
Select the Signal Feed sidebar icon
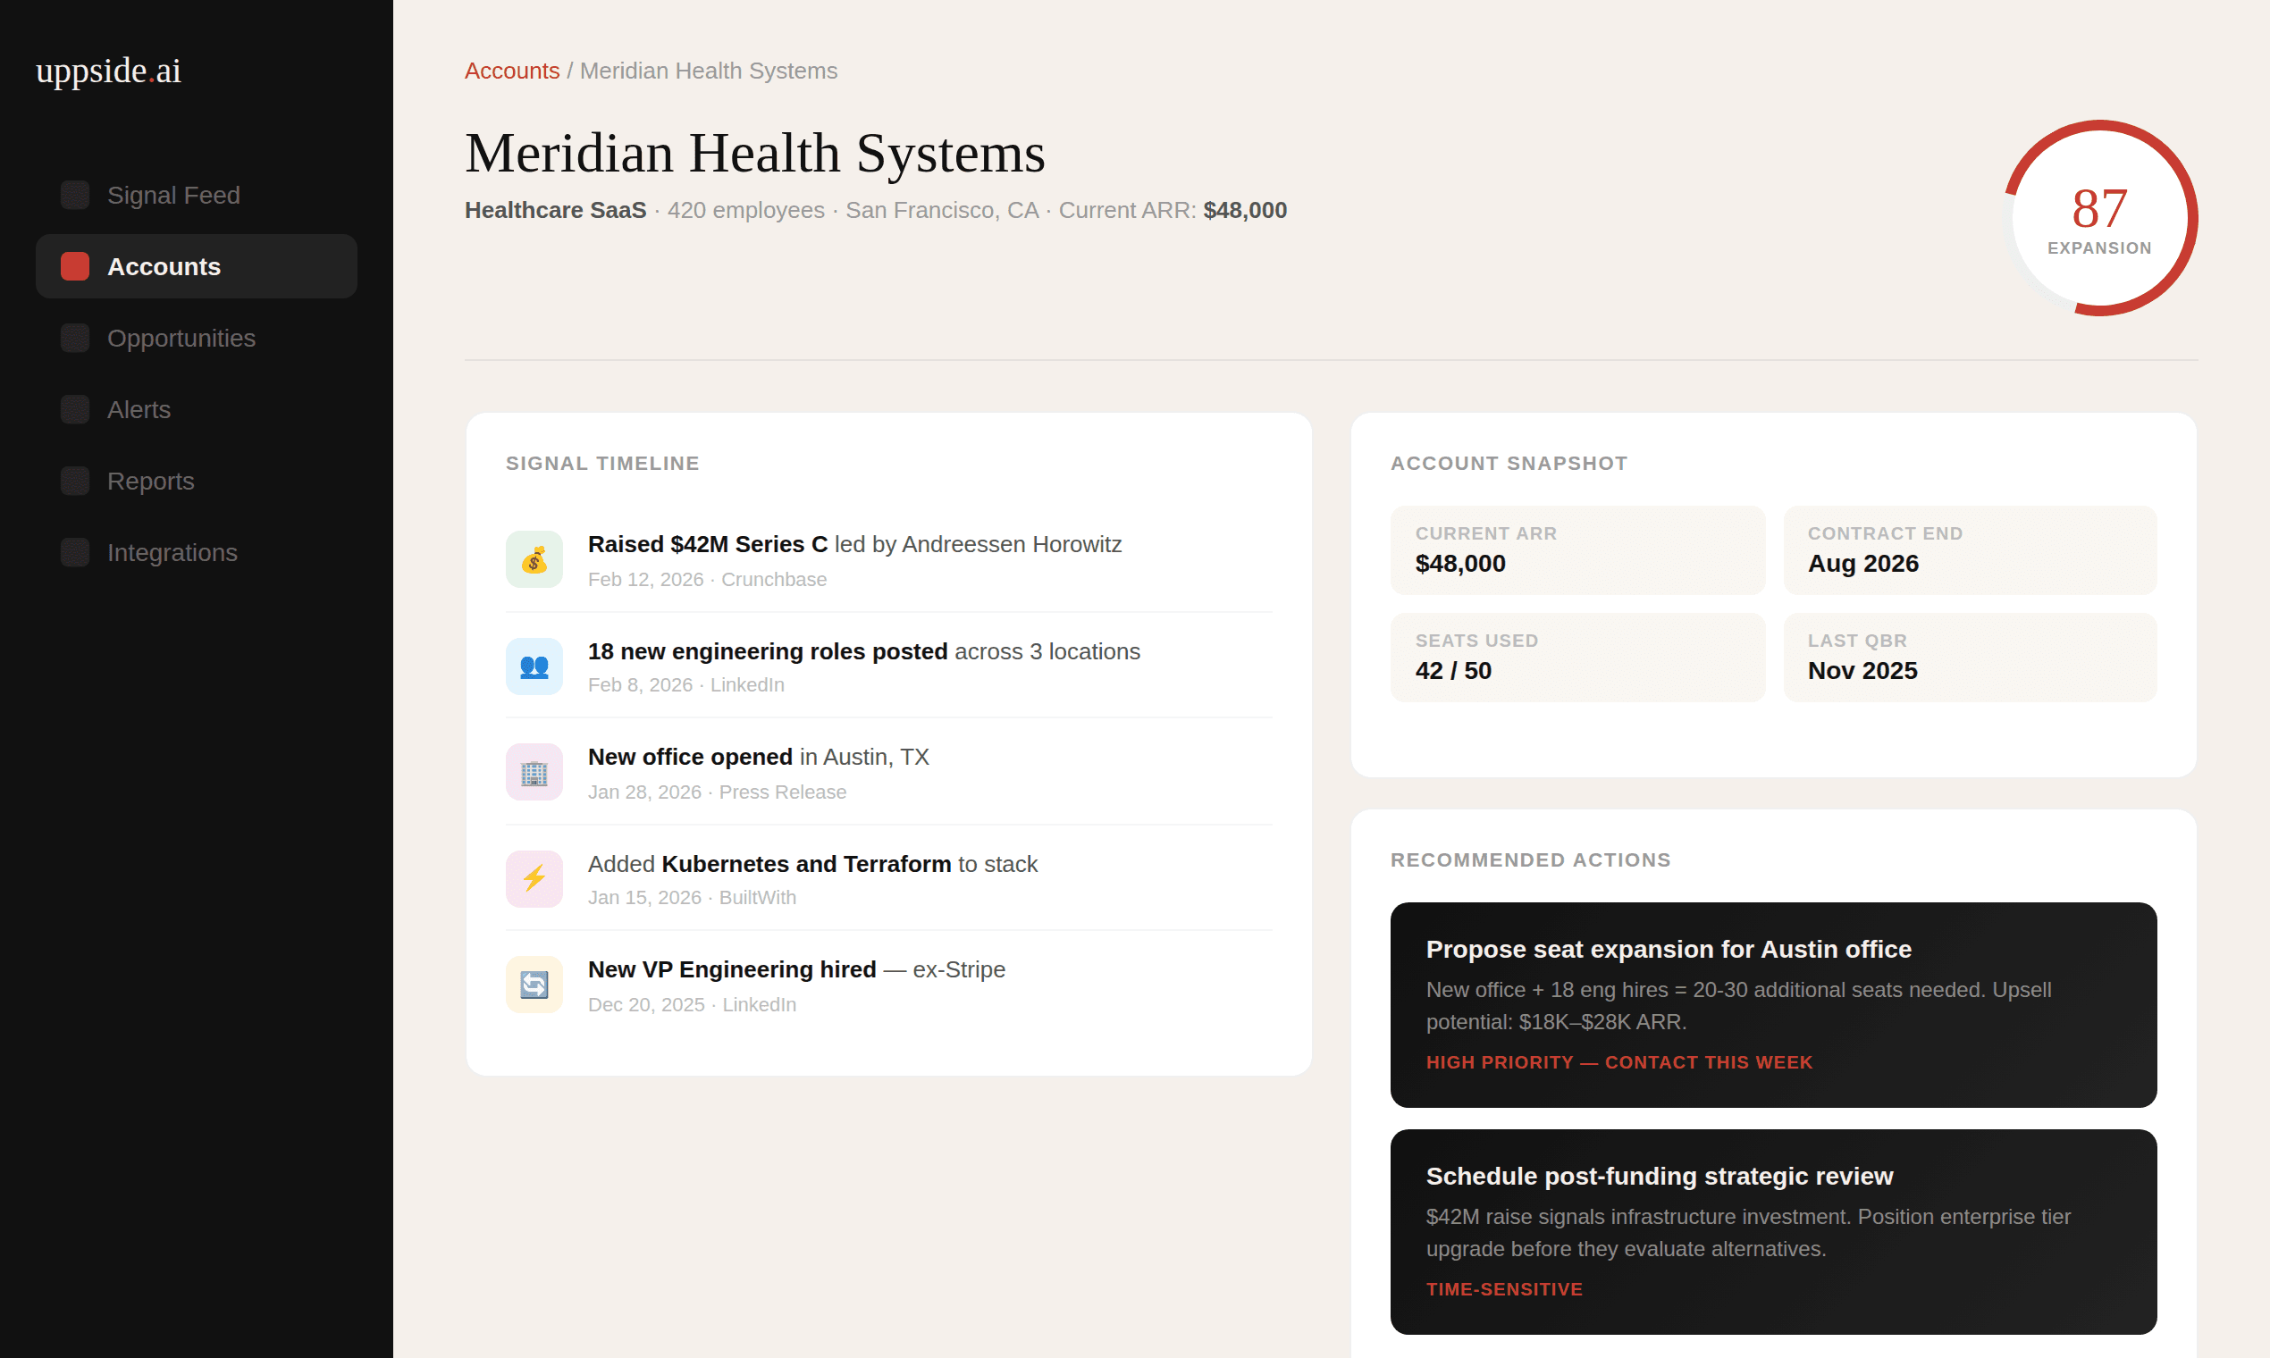(74, 194)
